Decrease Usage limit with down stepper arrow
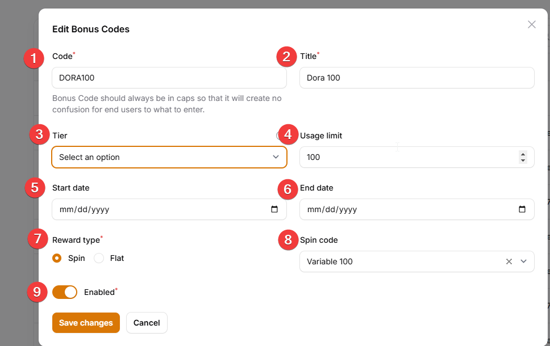550x346 pixels. (x=523, y=161)
